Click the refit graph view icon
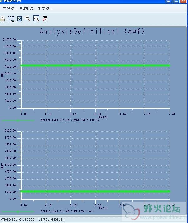Viewport: 188px width, 223px height. coord(36,18)
